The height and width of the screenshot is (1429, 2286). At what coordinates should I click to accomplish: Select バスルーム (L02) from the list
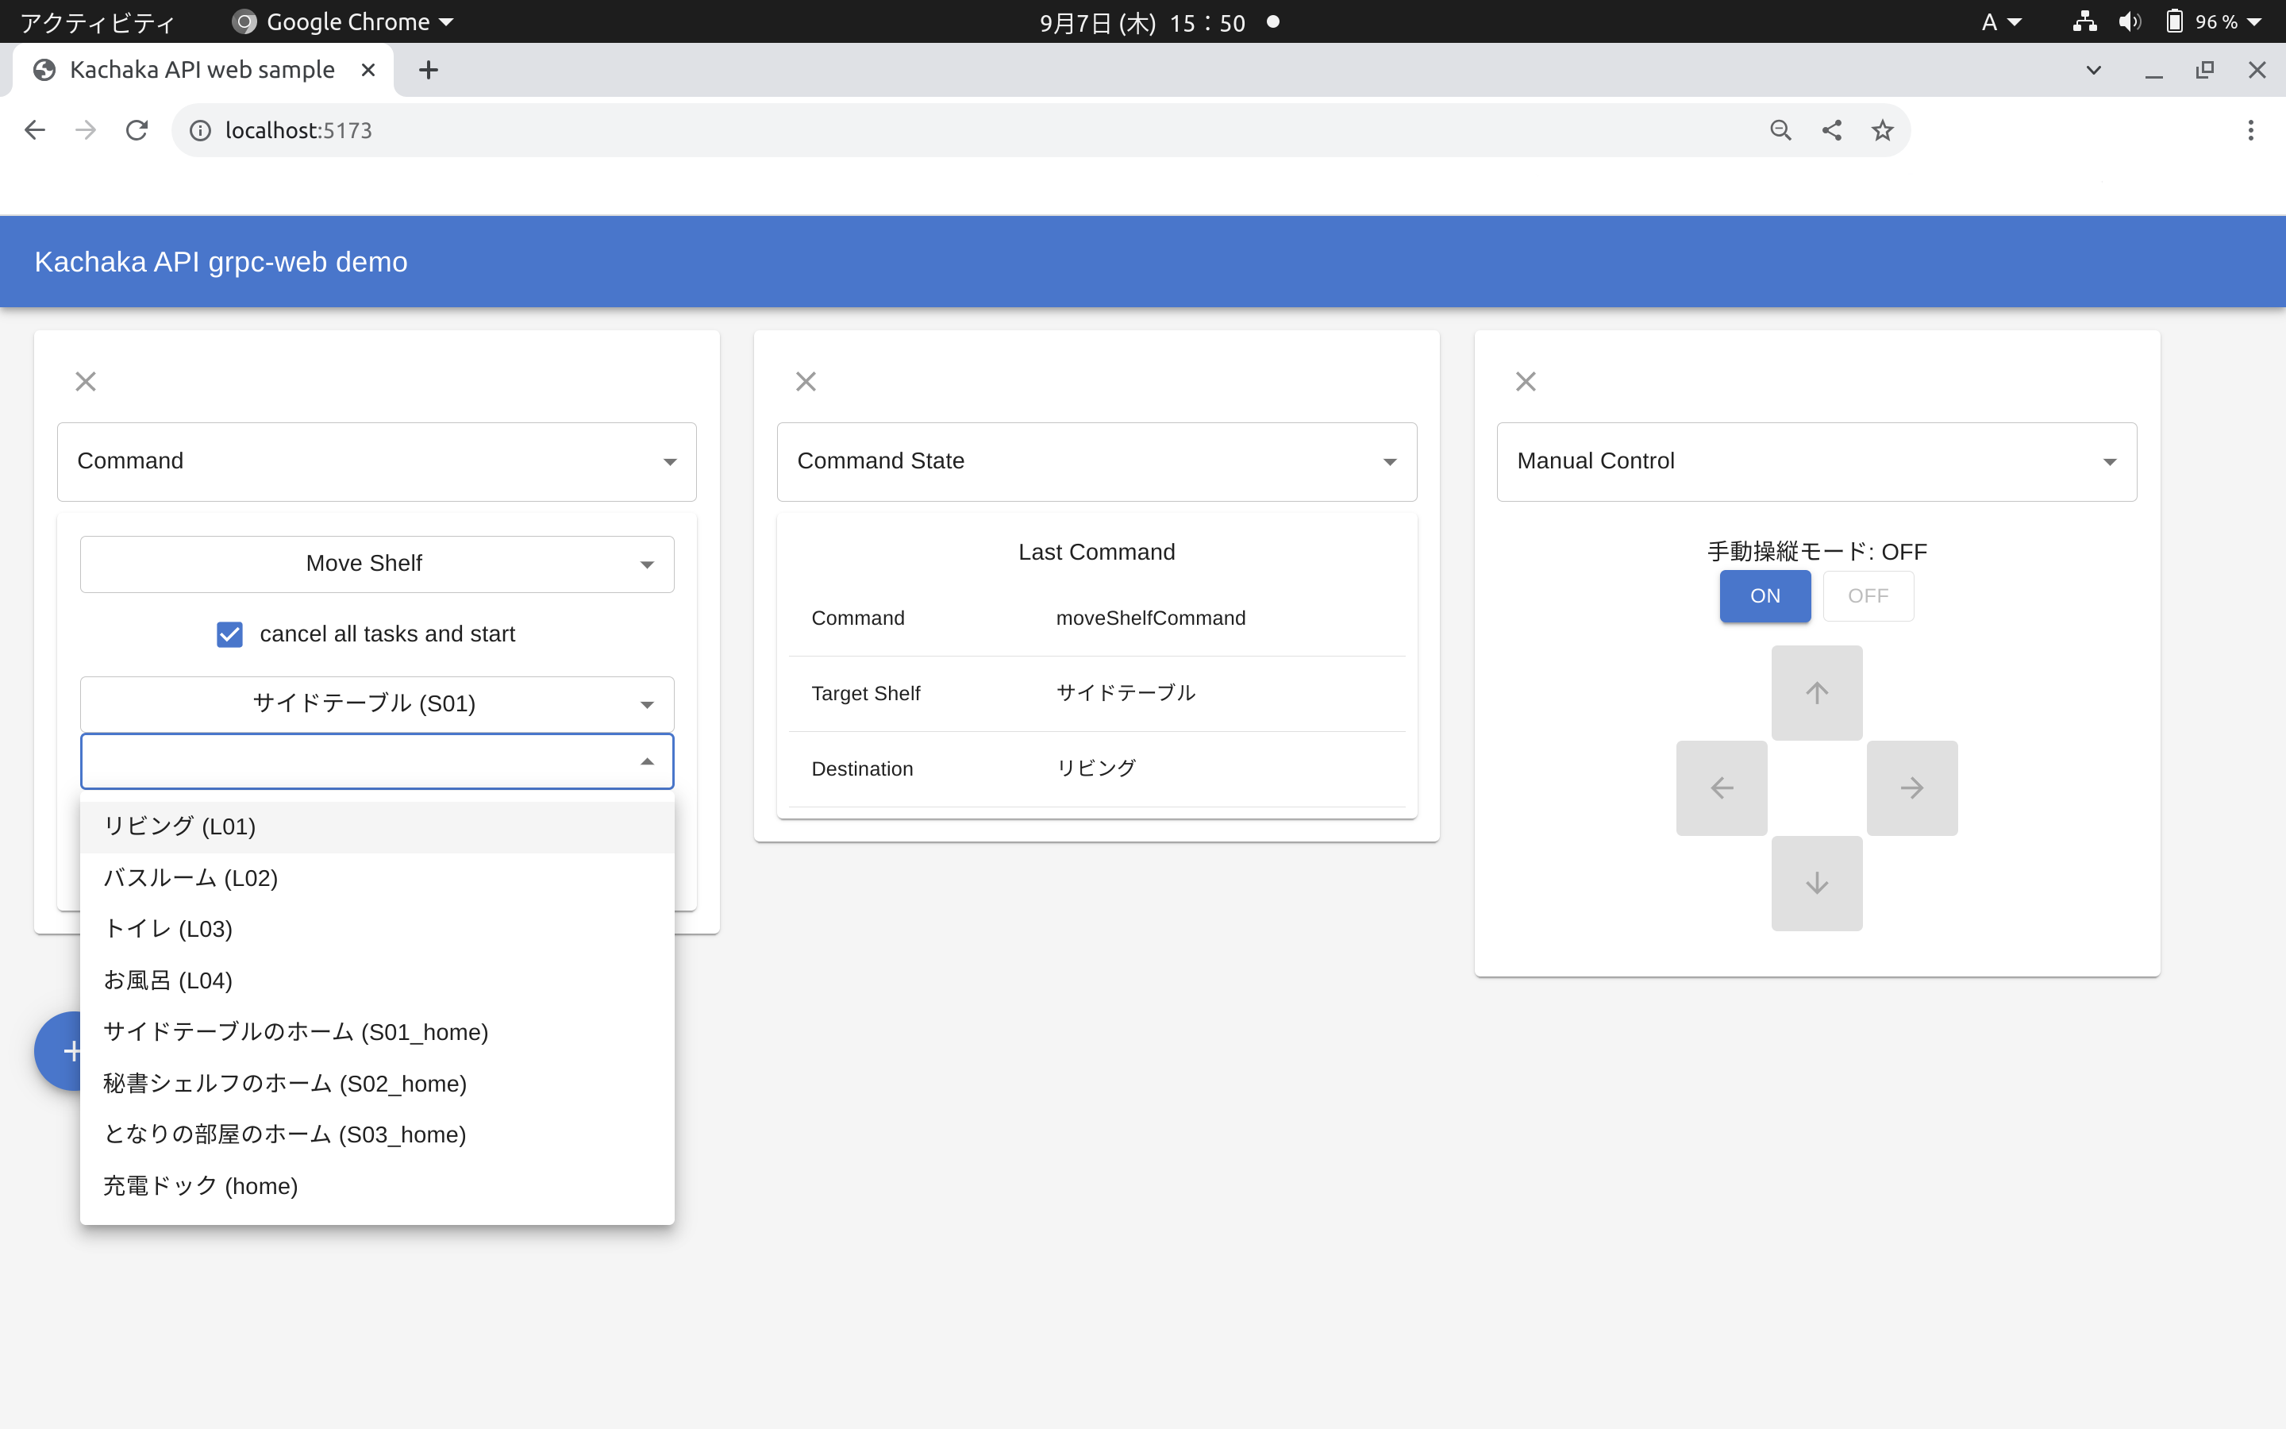tap(190, 878)
